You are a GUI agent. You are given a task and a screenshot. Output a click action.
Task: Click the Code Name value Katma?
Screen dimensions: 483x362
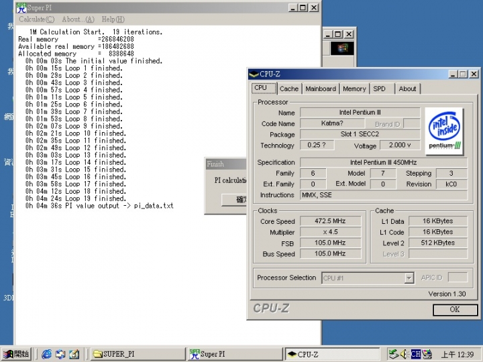(332, 123)
